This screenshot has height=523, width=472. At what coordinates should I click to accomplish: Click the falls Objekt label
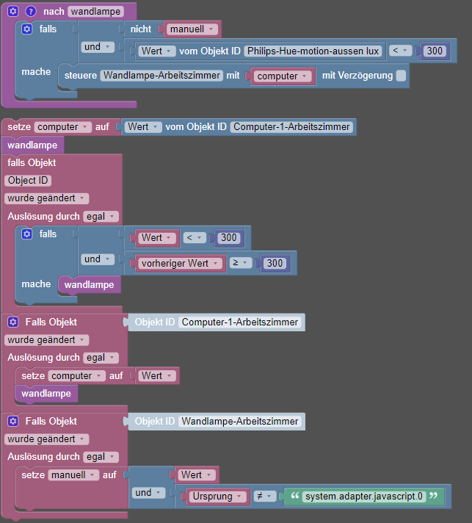click(x=32, y=163)
